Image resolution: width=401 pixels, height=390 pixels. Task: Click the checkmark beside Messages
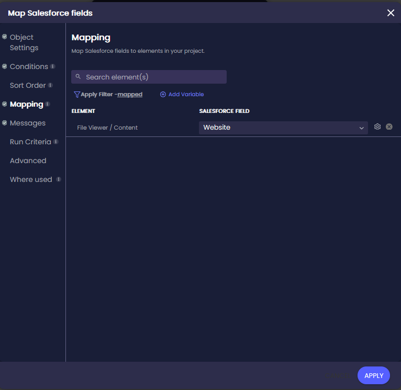click(x=5, y=123)
